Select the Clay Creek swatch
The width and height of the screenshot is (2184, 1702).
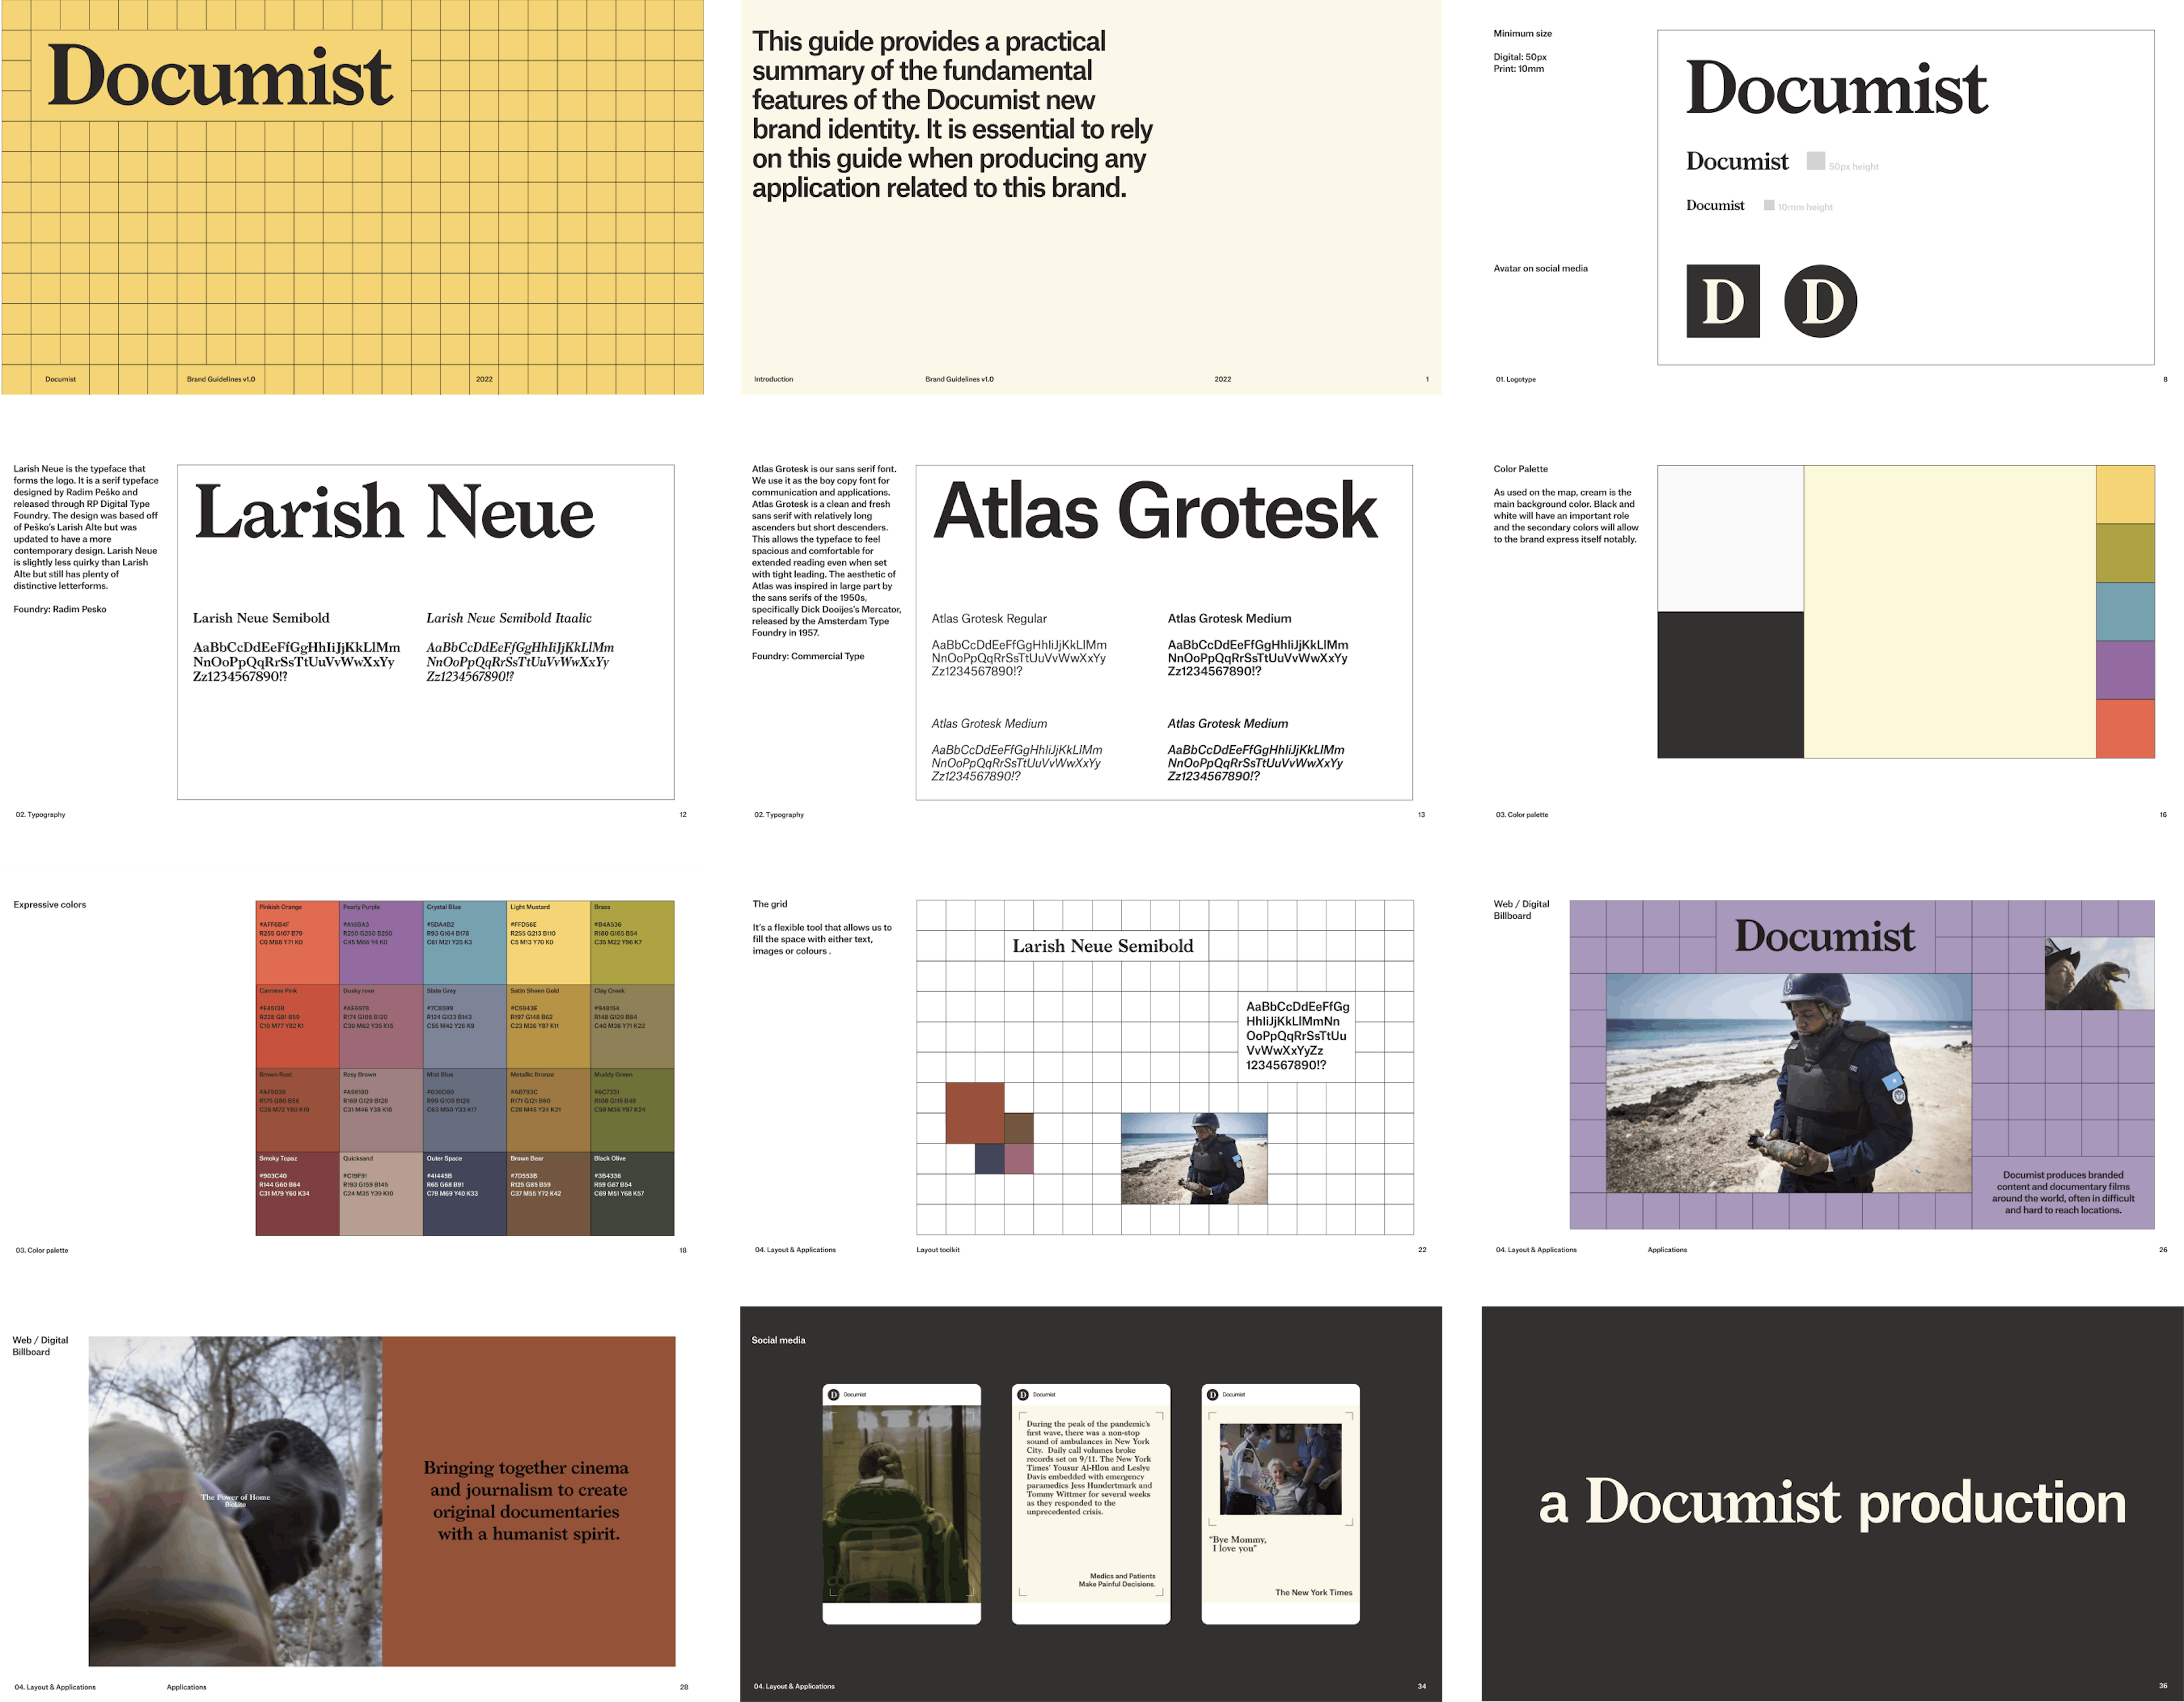point(632,1026)
